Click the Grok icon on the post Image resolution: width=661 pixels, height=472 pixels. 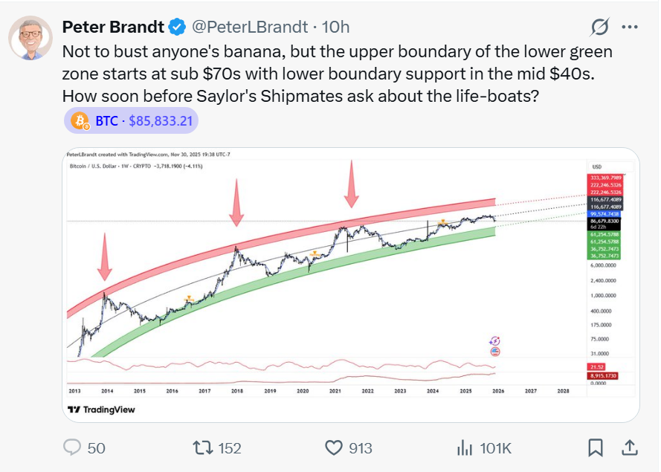point(599,28)
